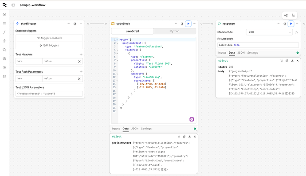Viewport: 306px width, 176px height.
Task: Click the codeBlock green success status indicator
Action: (x=195, y=129)
